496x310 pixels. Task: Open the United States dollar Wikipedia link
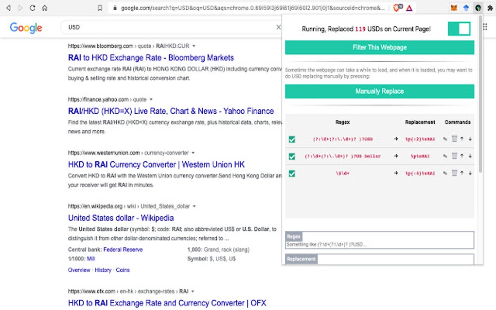(x=121, y=218)
